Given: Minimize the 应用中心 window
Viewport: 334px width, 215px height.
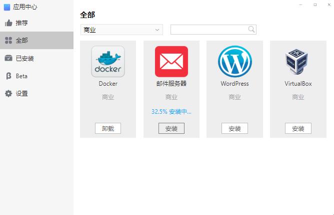Looking at the screenshot, I should click(301, 5).
